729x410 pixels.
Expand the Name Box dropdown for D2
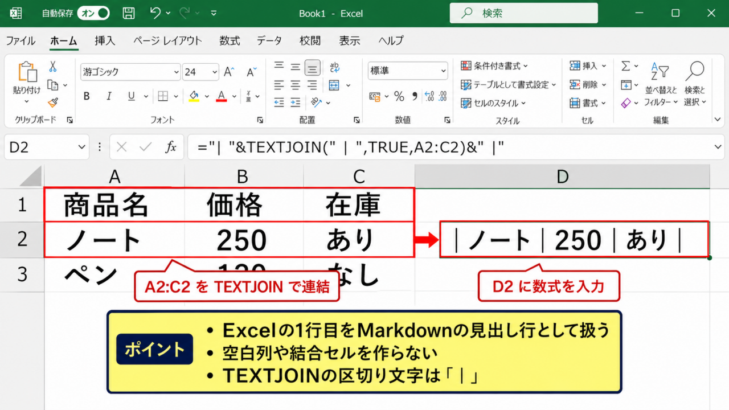[x=81, y=147]
